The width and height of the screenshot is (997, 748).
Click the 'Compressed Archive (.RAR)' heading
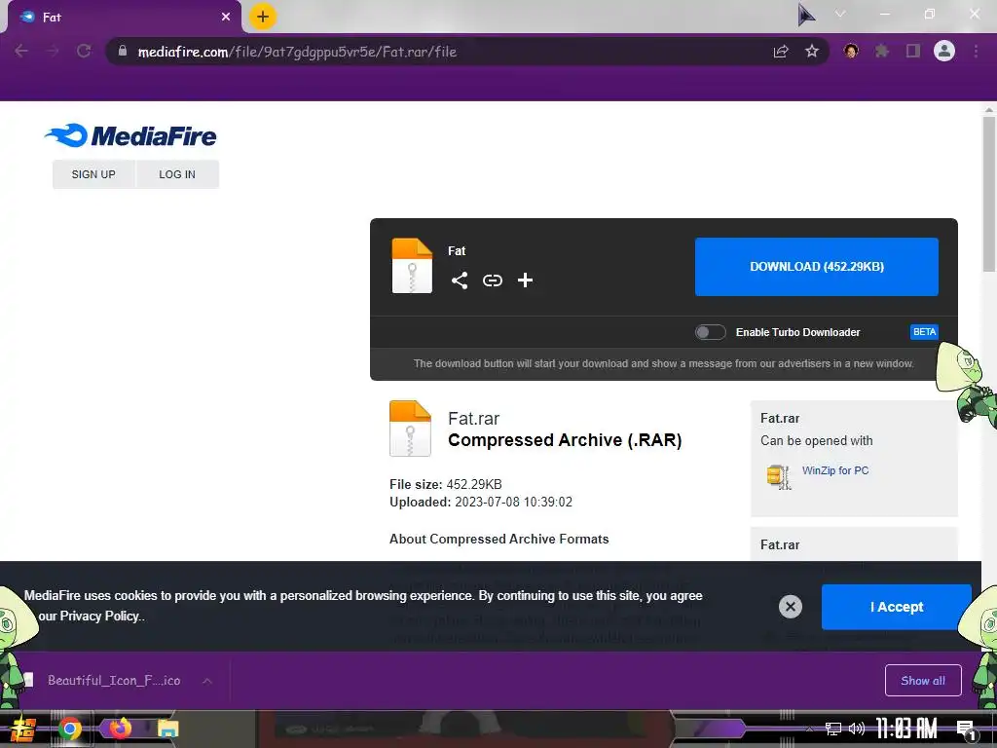coord(565,440)
